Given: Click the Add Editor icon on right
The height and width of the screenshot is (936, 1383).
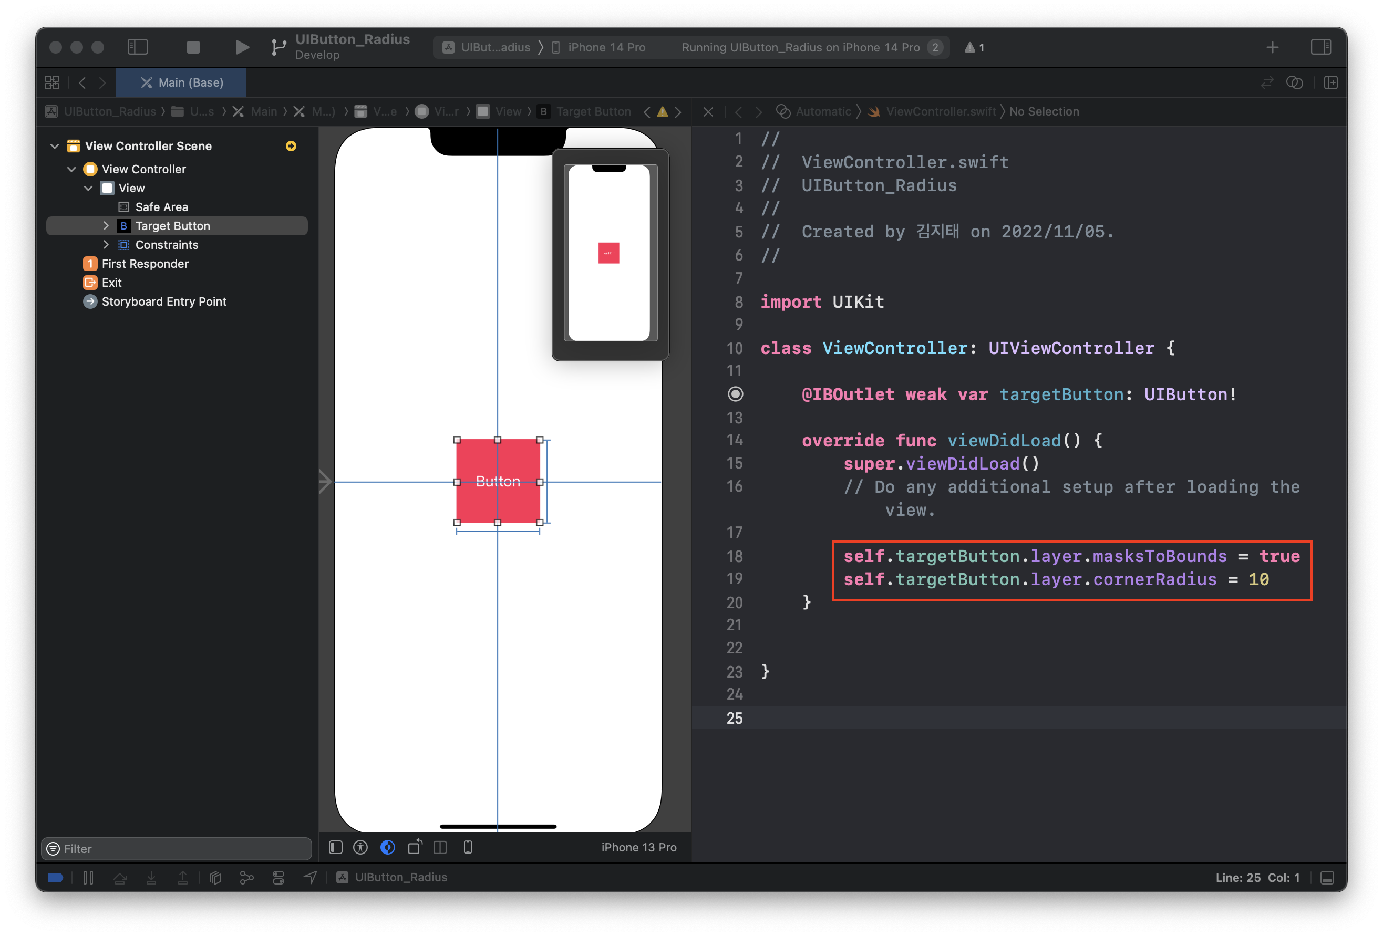Looking at the screenshot, I should pos(1330,82).
